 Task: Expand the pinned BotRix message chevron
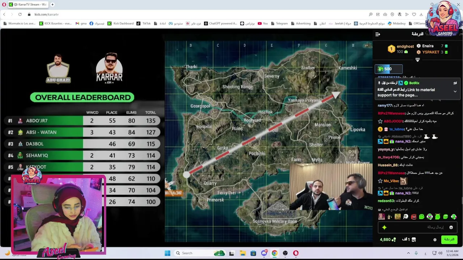click(x=455, y=92)
